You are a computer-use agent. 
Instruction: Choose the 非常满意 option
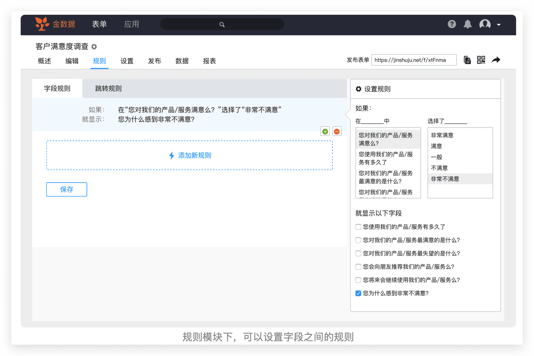click(x=460, y=135)
